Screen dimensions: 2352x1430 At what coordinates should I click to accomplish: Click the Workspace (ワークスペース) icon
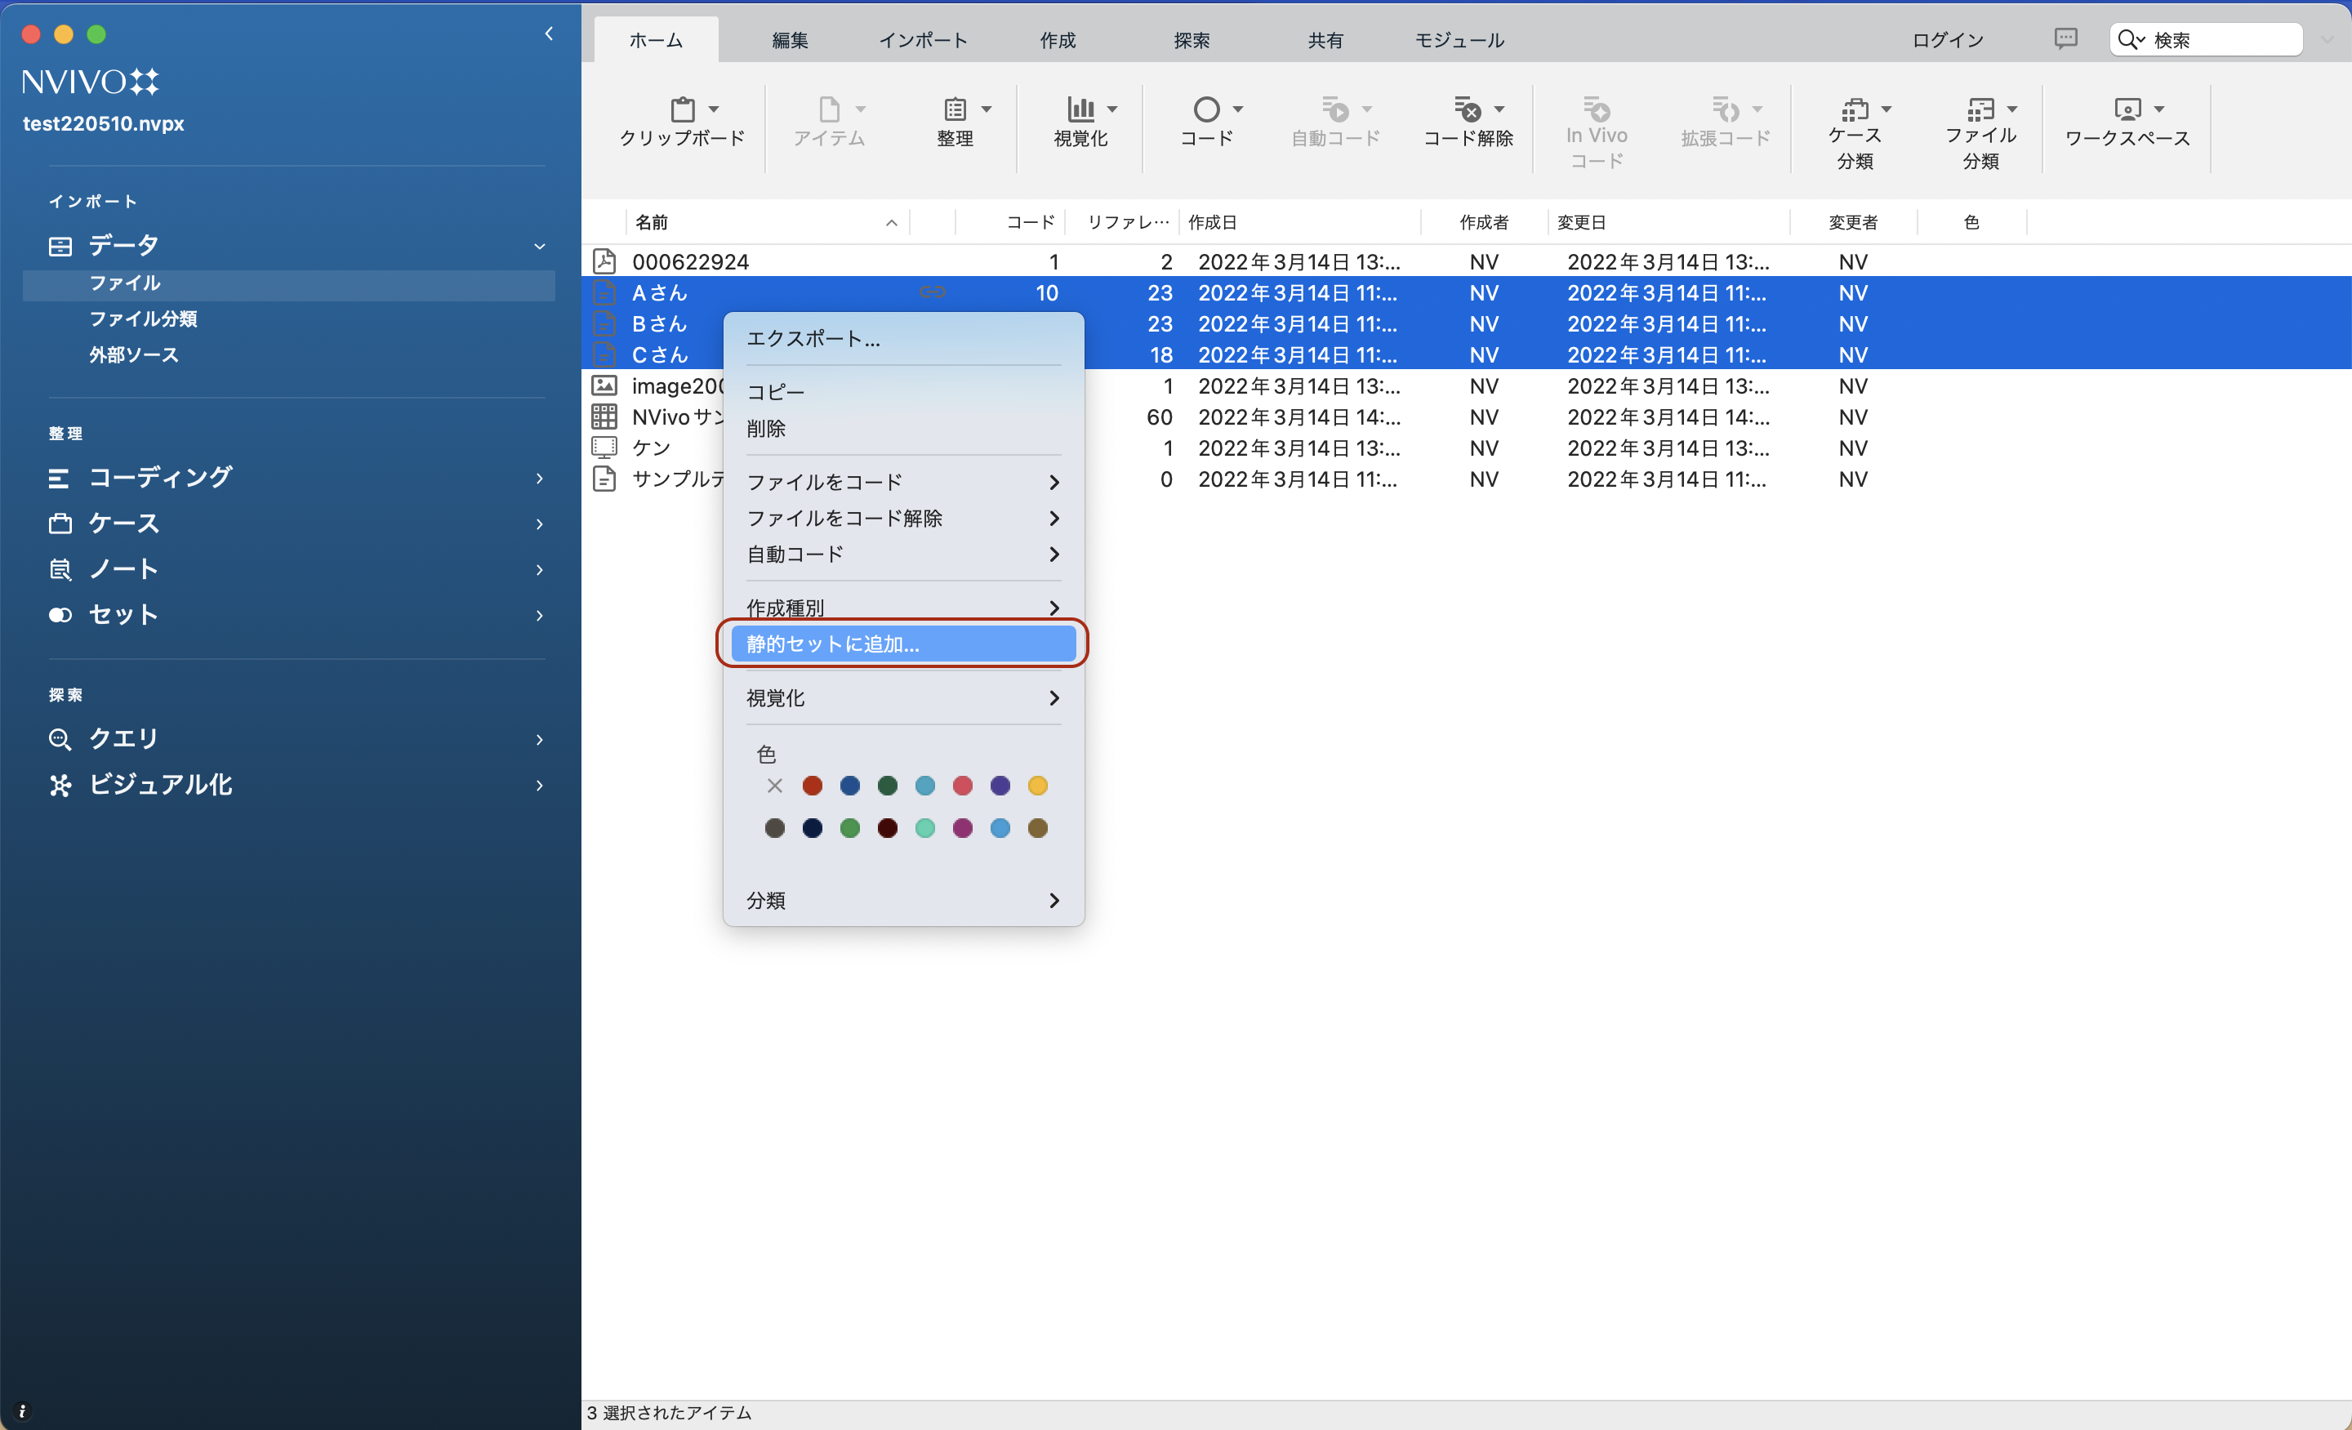coord(2127,109)
